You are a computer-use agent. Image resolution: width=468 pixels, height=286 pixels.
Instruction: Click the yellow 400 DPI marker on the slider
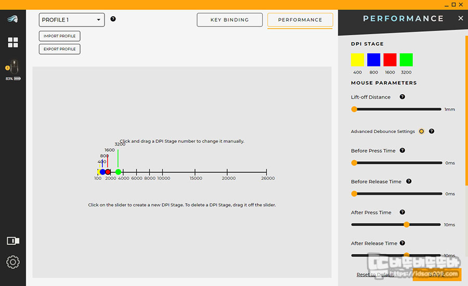click(x=98, y=172)
